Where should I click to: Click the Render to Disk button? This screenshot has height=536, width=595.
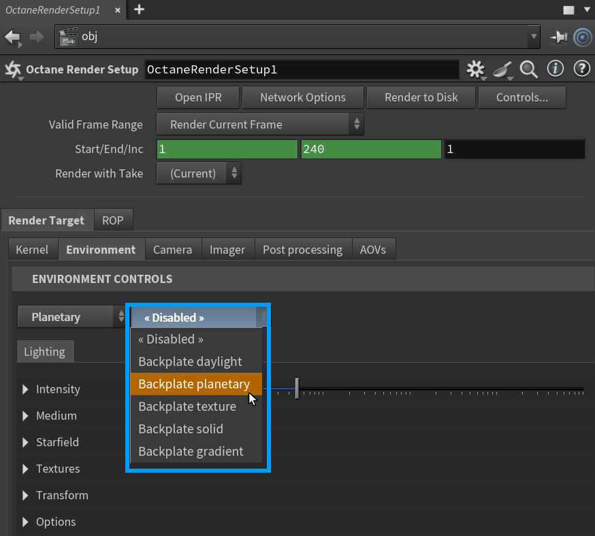(421, 97)
